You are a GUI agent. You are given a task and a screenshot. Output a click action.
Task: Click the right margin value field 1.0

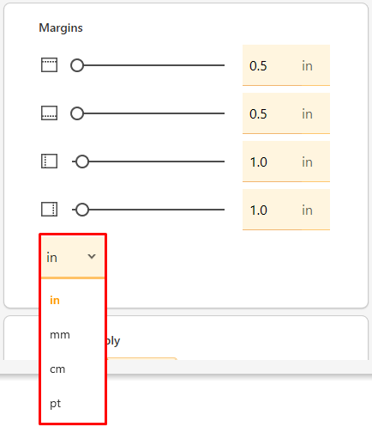(x=286, y=210)
